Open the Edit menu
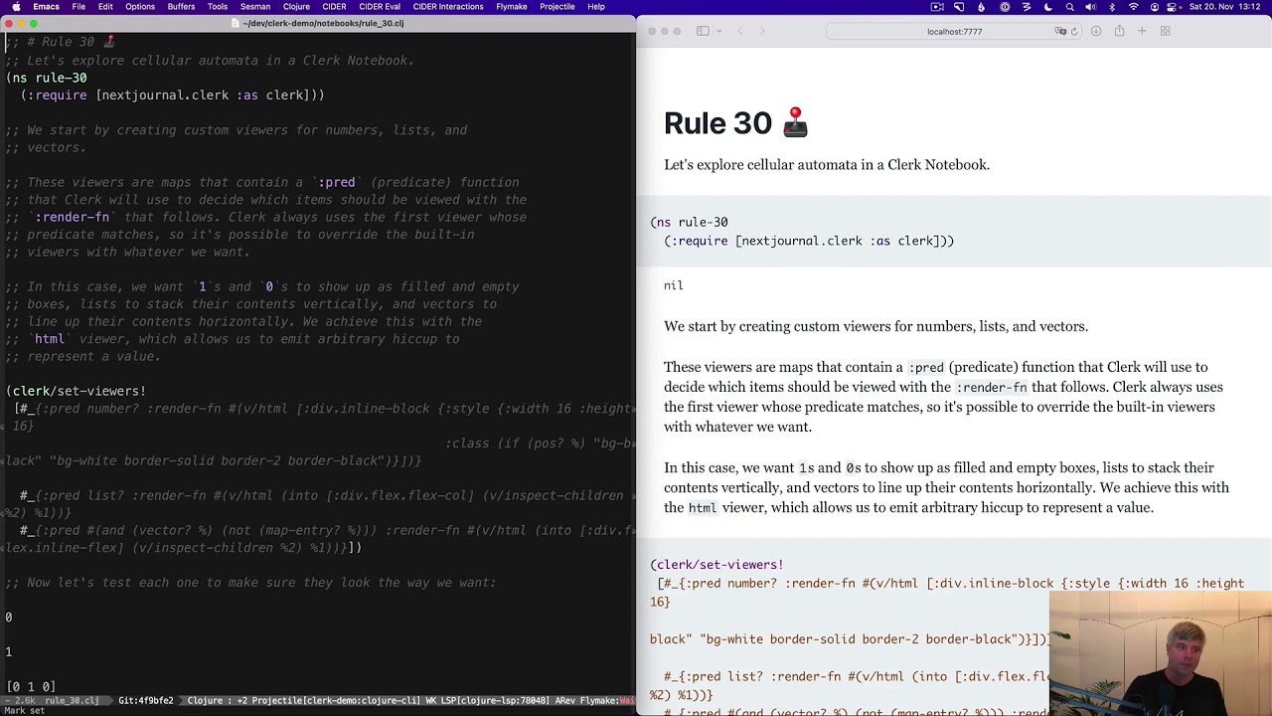Viewport: 1272px width, 716px height. [x=105, y=7]
